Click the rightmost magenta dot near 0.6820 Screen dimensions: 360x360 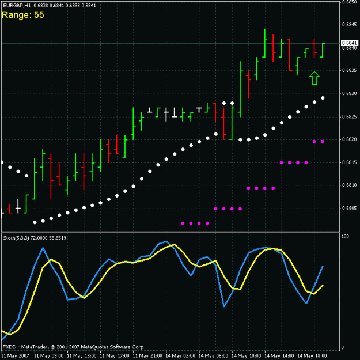pos(323,142)
